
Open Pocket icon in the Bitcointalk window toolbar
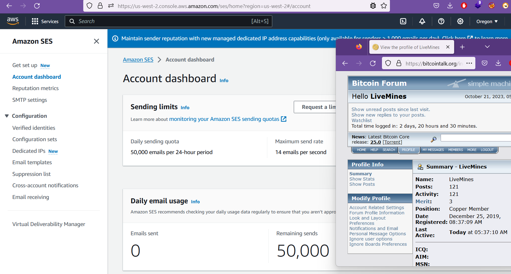pos(485,63)
